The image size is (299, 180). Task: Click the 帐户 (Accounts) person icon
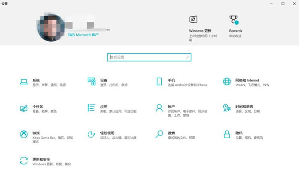coord(159,108)
